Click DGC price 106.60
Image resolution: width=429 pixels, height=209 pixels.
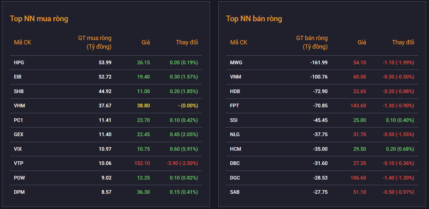(x=358, y=178)
